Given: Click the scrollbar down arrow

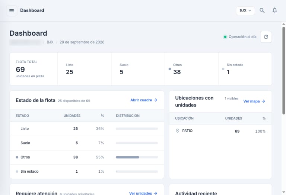Looking at the screenshot, I should coord(284,192).
